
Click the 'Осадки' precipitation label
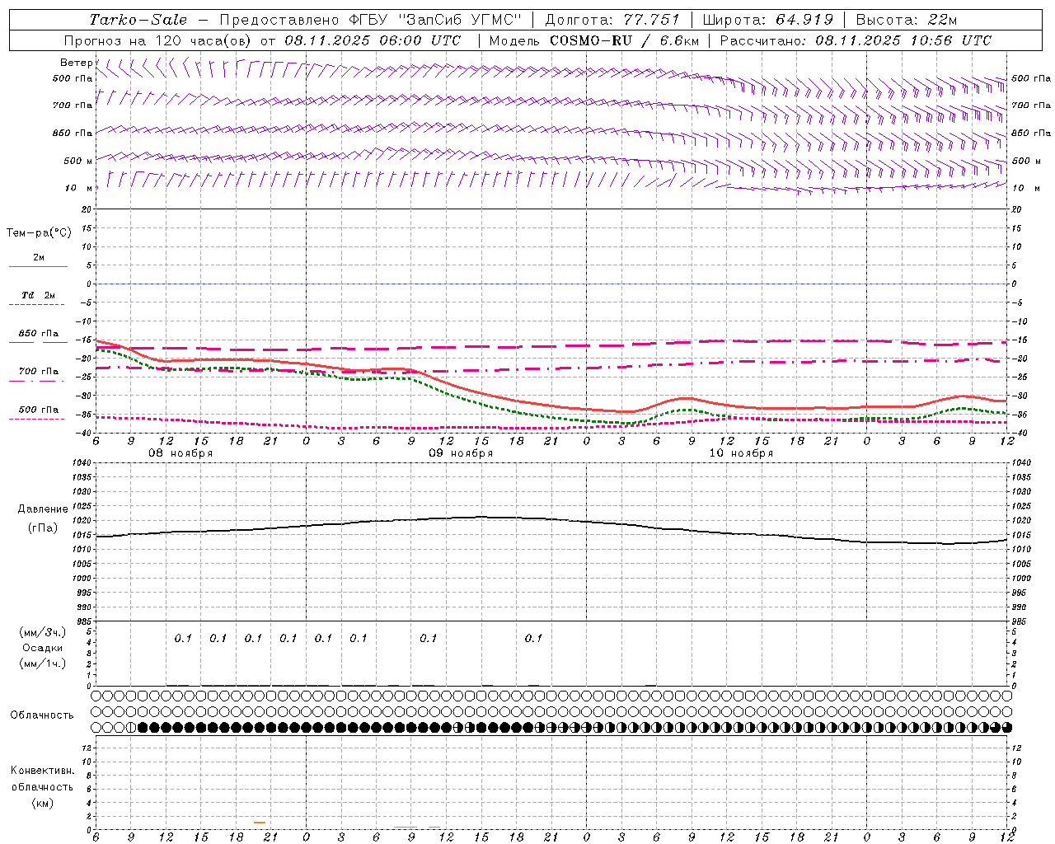43,648
